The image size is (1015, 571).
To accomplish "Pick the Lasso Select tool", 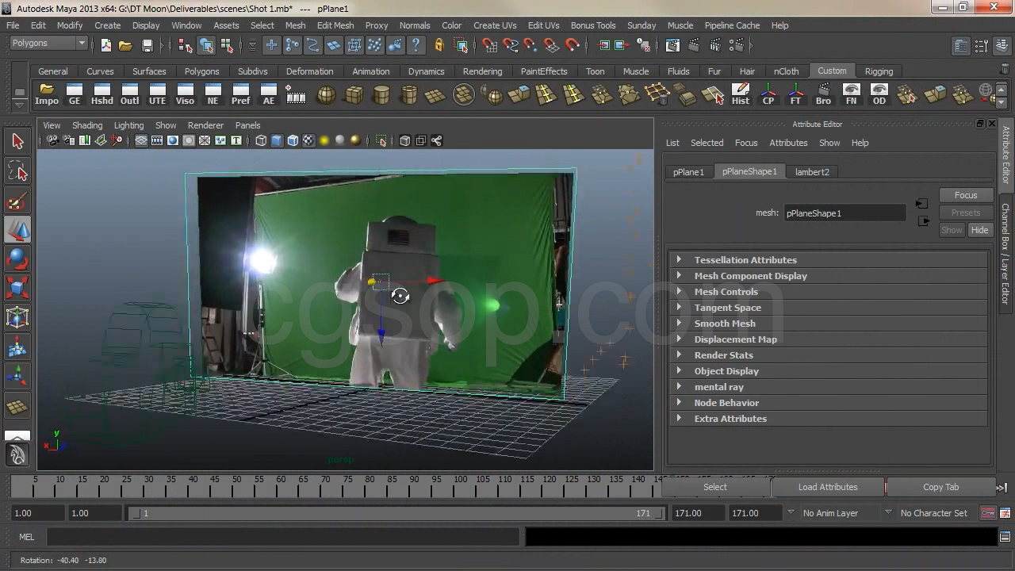I will pyautogui.click(x=17, y=171).
